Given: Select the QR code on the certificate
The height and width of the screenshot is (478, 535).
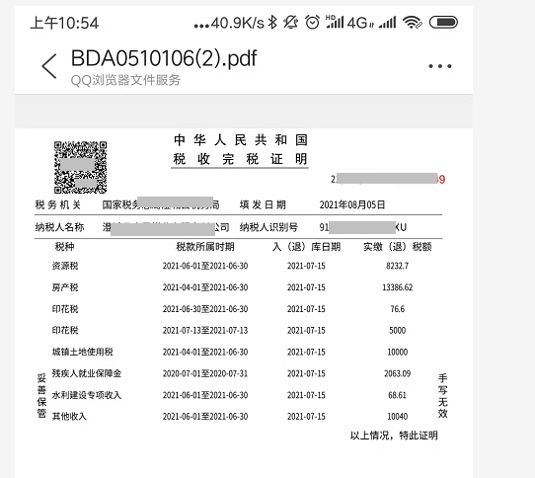Looking at the screenshot, I should (81, 167).
